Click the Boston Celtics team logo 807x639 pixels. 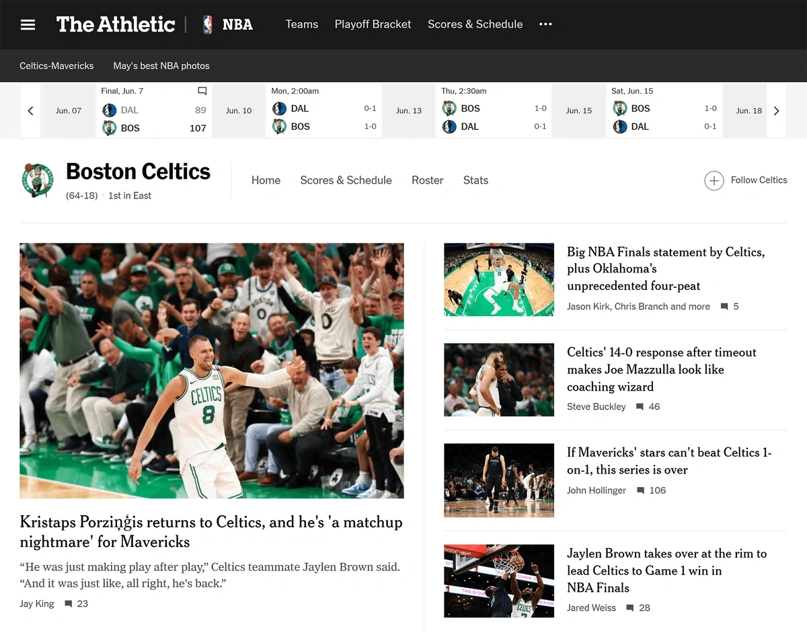(x=38, y=180)
